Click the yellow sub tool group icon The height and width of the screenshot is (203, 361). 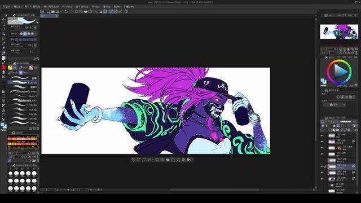[x=10, y=68]
